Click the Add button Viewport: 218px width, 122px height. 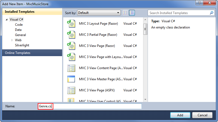coord(180,115)
